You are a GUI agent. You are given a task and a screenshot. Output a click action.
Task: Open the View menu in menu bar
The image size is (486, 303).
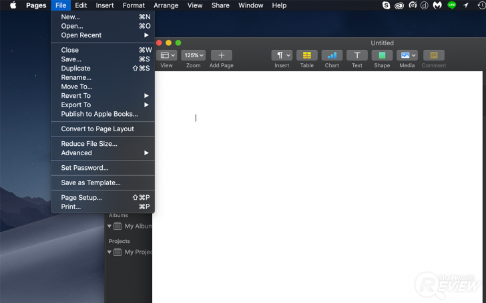pos(195,5)
